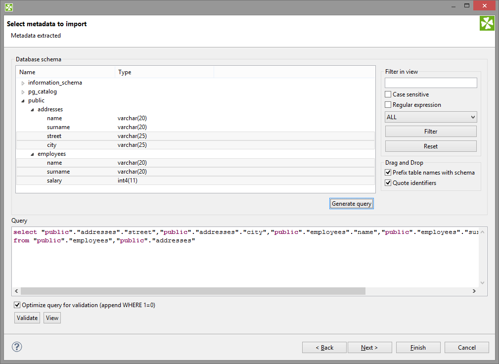The height and width of the screenshot is (364, 499).
Task: Click the application icon in the title bar
Action: point(9,7)
